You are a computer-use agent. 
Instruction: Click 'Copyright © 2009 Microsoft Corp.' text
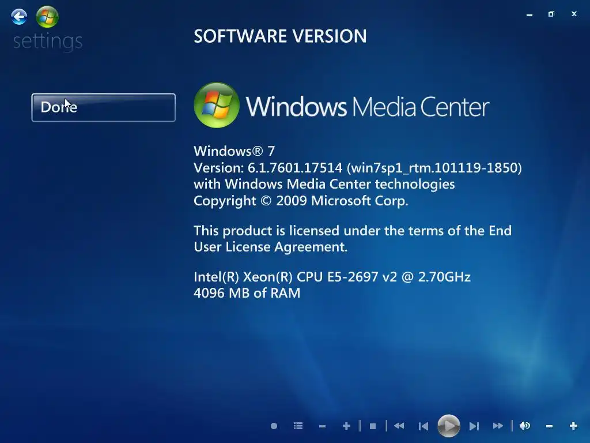click(301, 201)
